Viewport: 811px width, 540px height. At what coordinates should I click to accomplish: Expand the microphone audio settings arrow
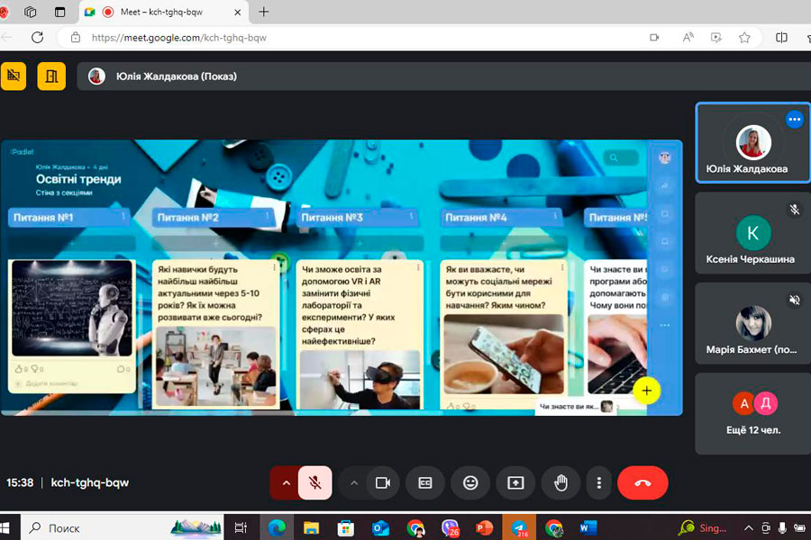286,482
